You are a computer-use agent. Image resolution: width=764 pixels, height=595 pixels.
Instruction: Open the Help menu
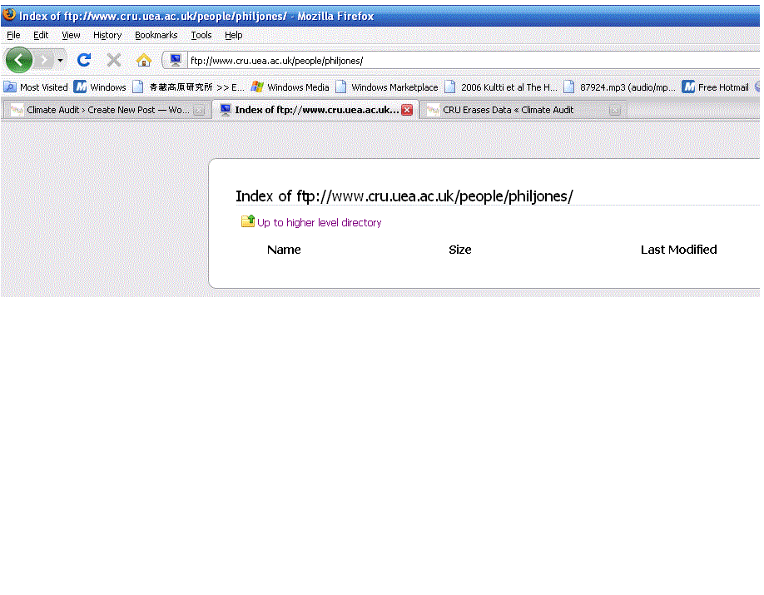point(233,35)
